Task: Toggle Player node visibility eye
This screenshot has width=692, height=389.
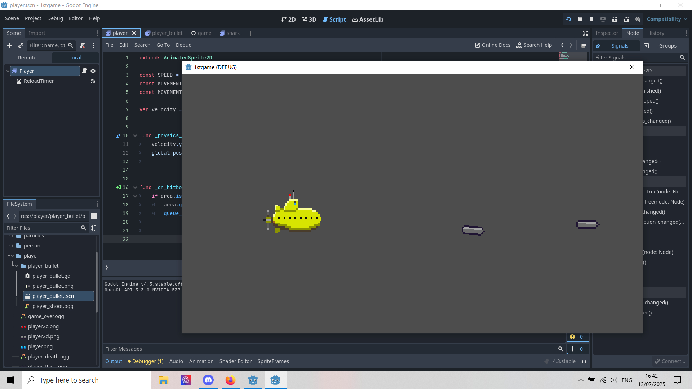Action: click(93, 71)
